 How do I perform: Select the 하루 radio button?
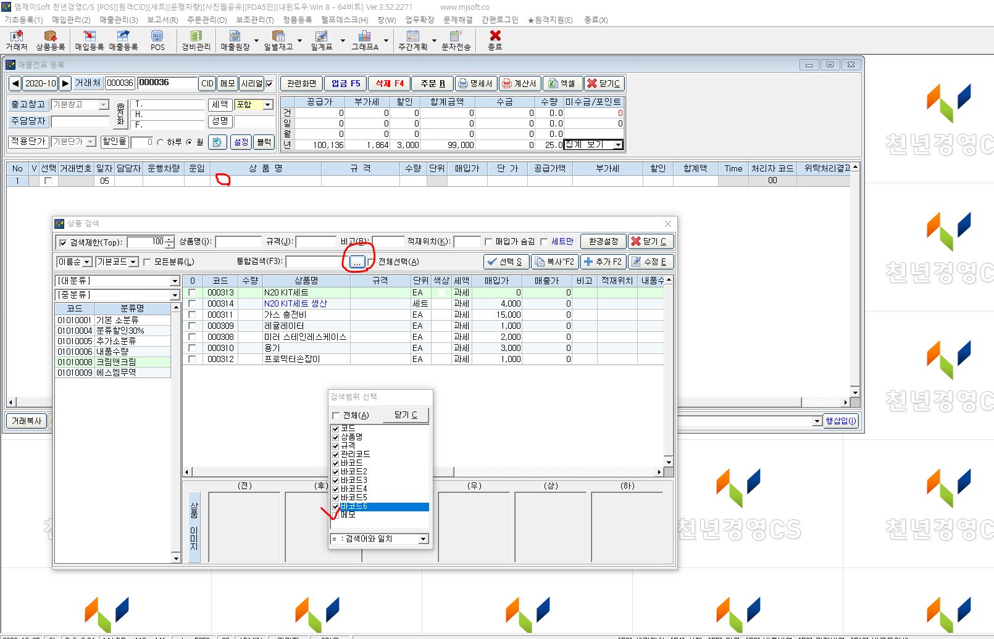(x=161, y=142)
